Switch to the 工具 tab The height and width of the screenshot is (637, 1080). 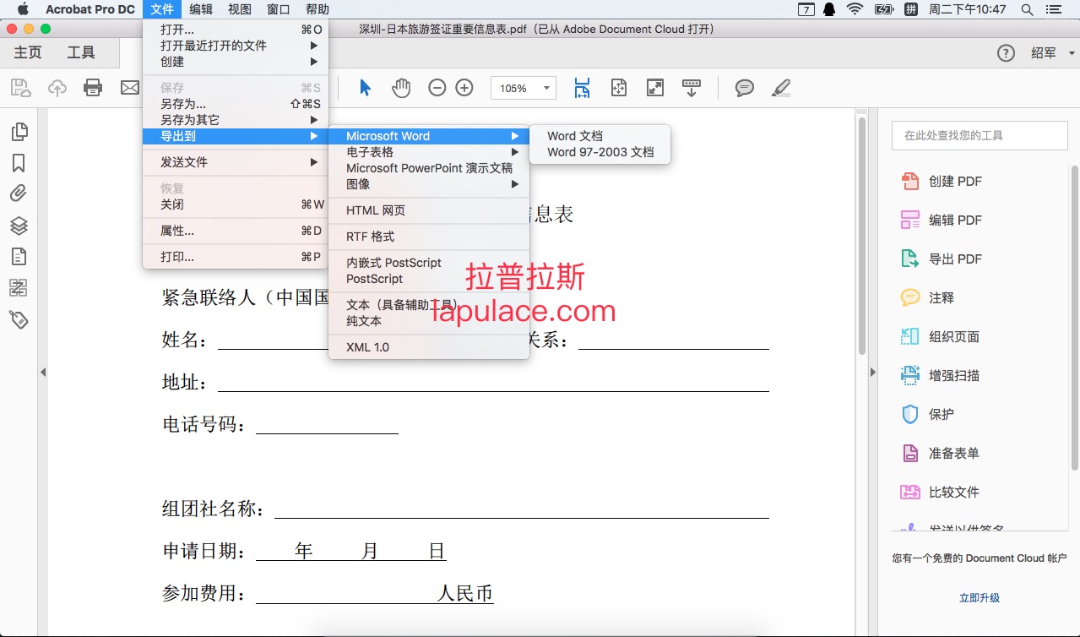[81, 52]
